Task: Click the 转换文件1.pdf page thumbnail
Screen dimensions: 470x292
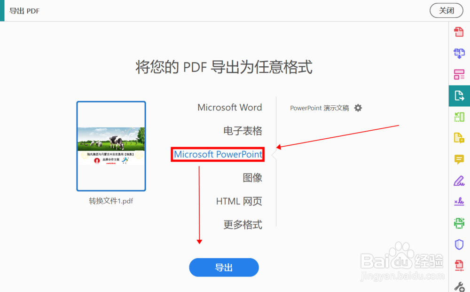Action: coord(111,146)
